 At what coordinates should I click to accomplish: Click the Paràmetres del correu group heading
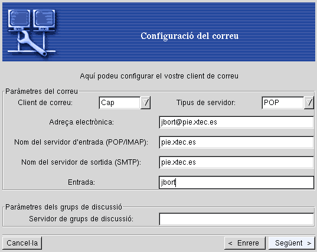[x=41, y=91]
